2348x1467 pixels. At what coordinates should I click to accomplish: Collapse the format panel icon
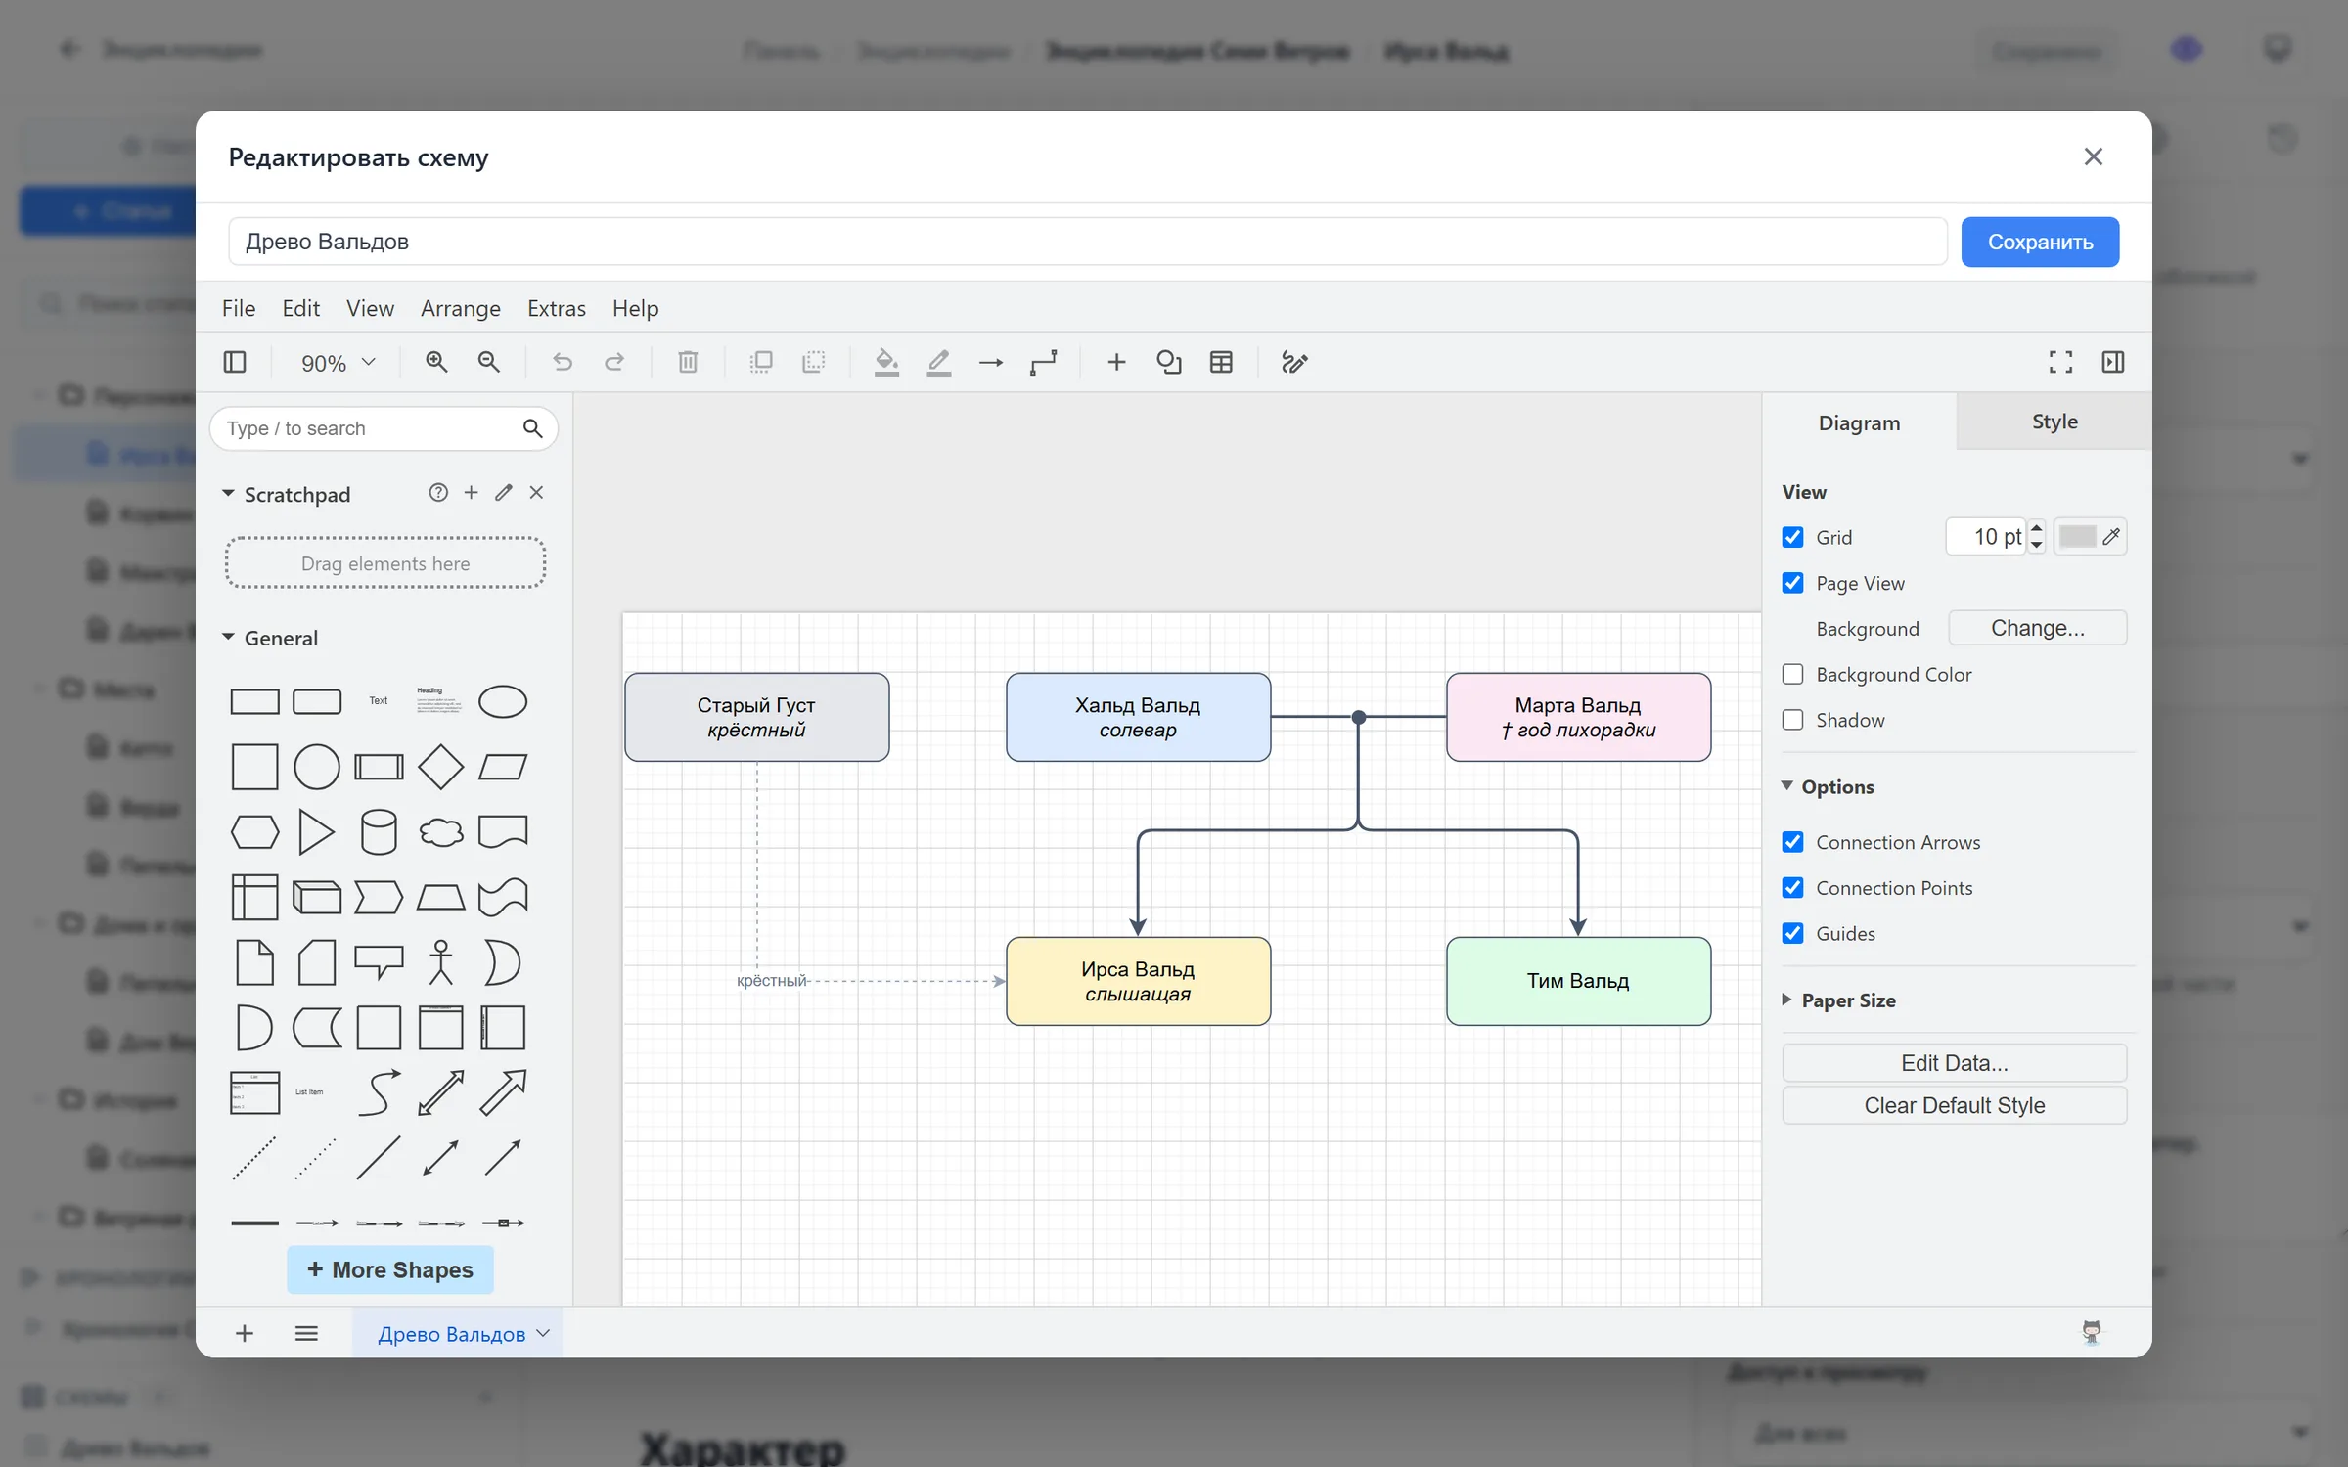tap(2113, 362)
